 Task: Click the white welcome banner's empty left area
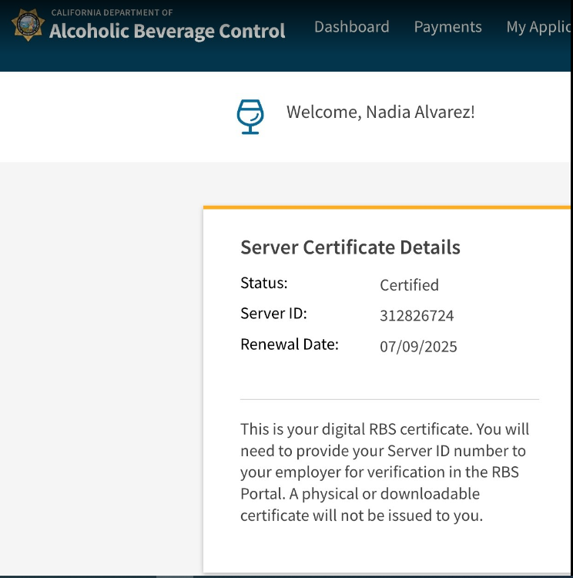pyautogui.click(x=108, y=116)
